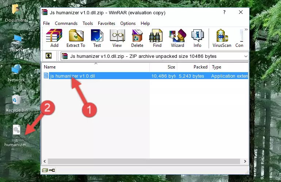This screenshot has height=182, width=281.
Task: Open the Favorites menu
Action: pyautogui.click(x=106, y=23)
